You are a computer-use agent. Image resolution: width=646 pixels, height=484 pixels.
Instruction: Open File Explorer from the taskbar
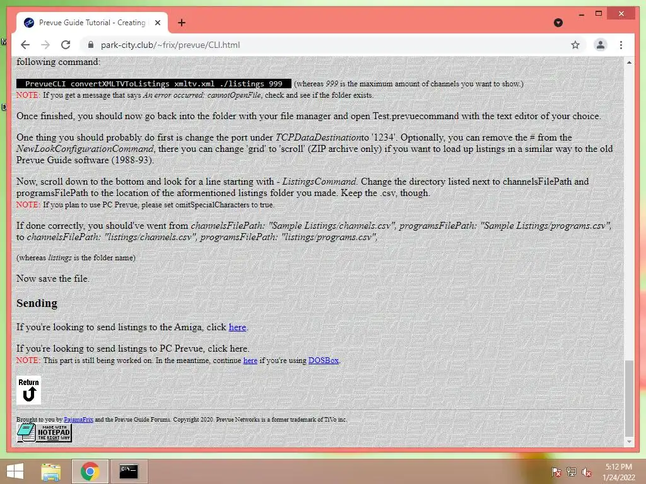(x=51, y=471)
